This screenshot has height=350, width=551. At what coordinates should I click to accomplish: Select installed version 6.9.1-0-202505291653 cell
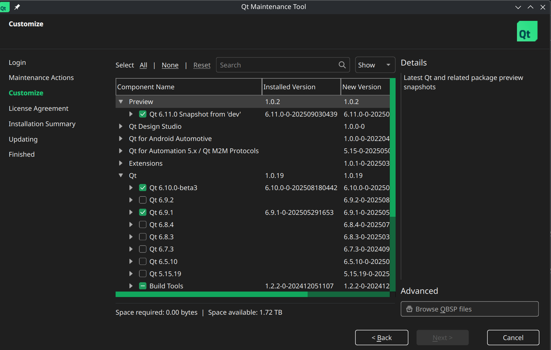click(299, 212)
